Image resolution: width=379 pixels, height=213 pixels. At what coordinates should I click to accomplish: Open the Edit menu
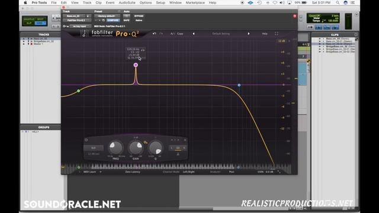coord(63,2)
